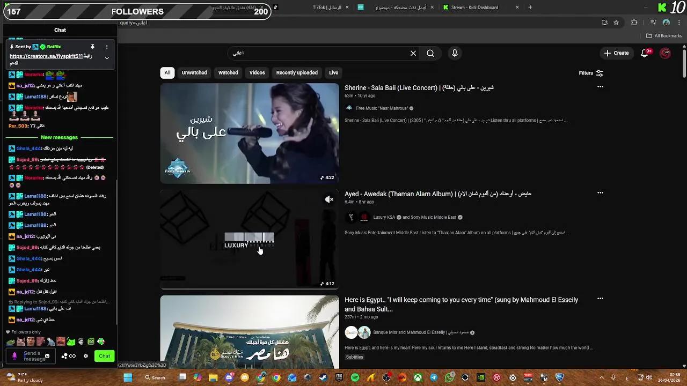Image resolution: width=687 pixels, height=386 pixels.
Task: Open the Here is Egypt video title
Action: (461, 305)
